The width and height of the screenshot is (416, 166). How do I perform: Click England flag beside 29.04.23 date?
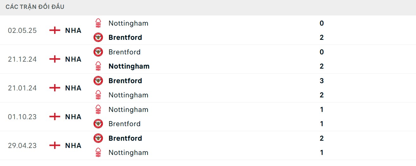click(x=55, y=145)
